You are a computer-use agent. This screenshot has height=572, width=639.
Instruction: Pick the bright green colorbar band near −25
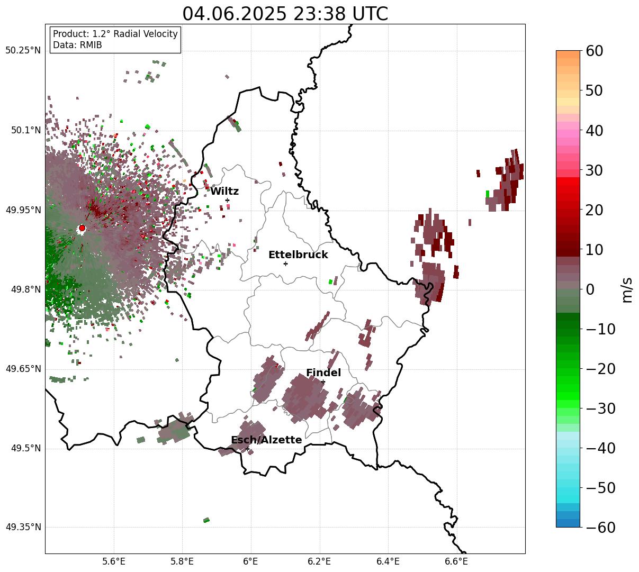tap(568, 388)
